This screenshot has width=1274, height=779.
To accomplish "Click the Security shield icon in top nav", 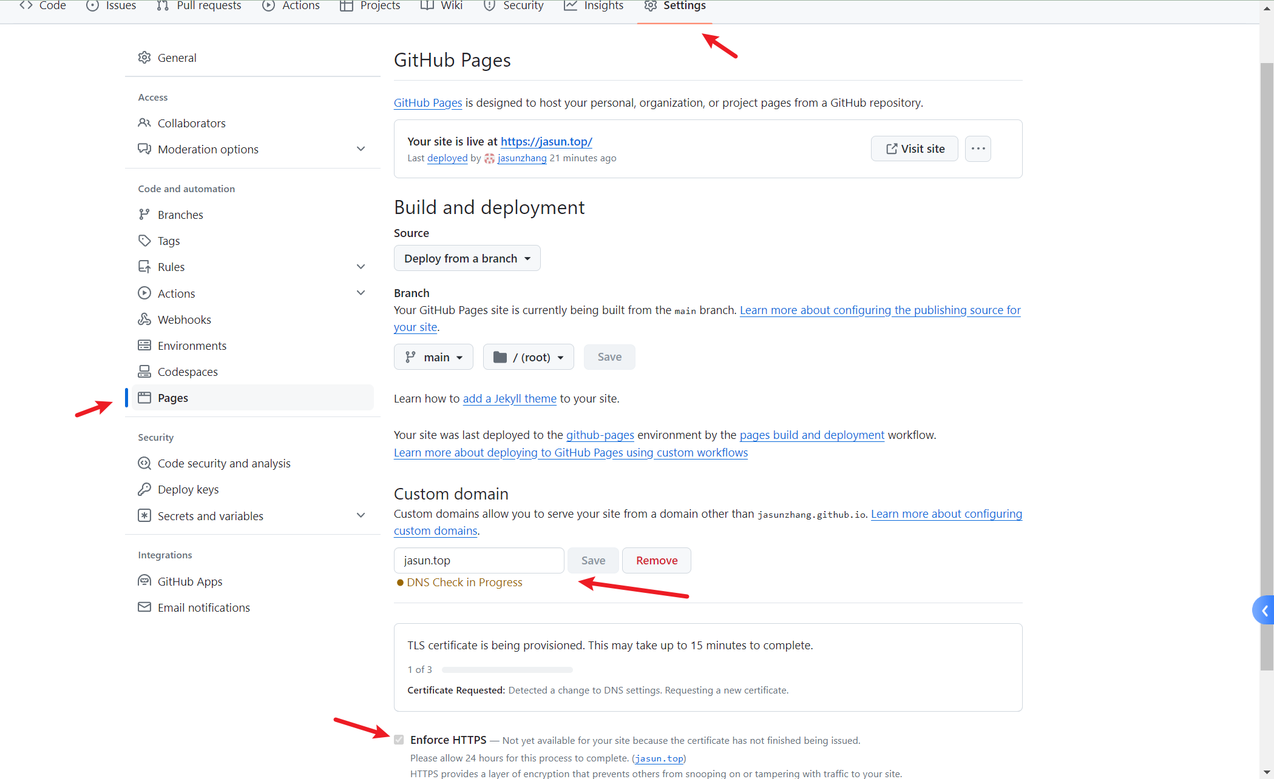I will pos(489,5).
